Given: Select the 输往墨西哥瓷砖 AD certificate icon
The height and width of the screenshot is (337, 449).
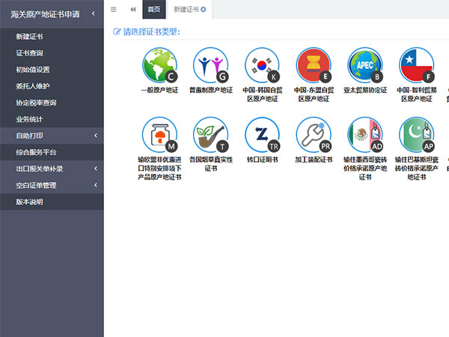Looking at the screenshot, I should point(365,135).
